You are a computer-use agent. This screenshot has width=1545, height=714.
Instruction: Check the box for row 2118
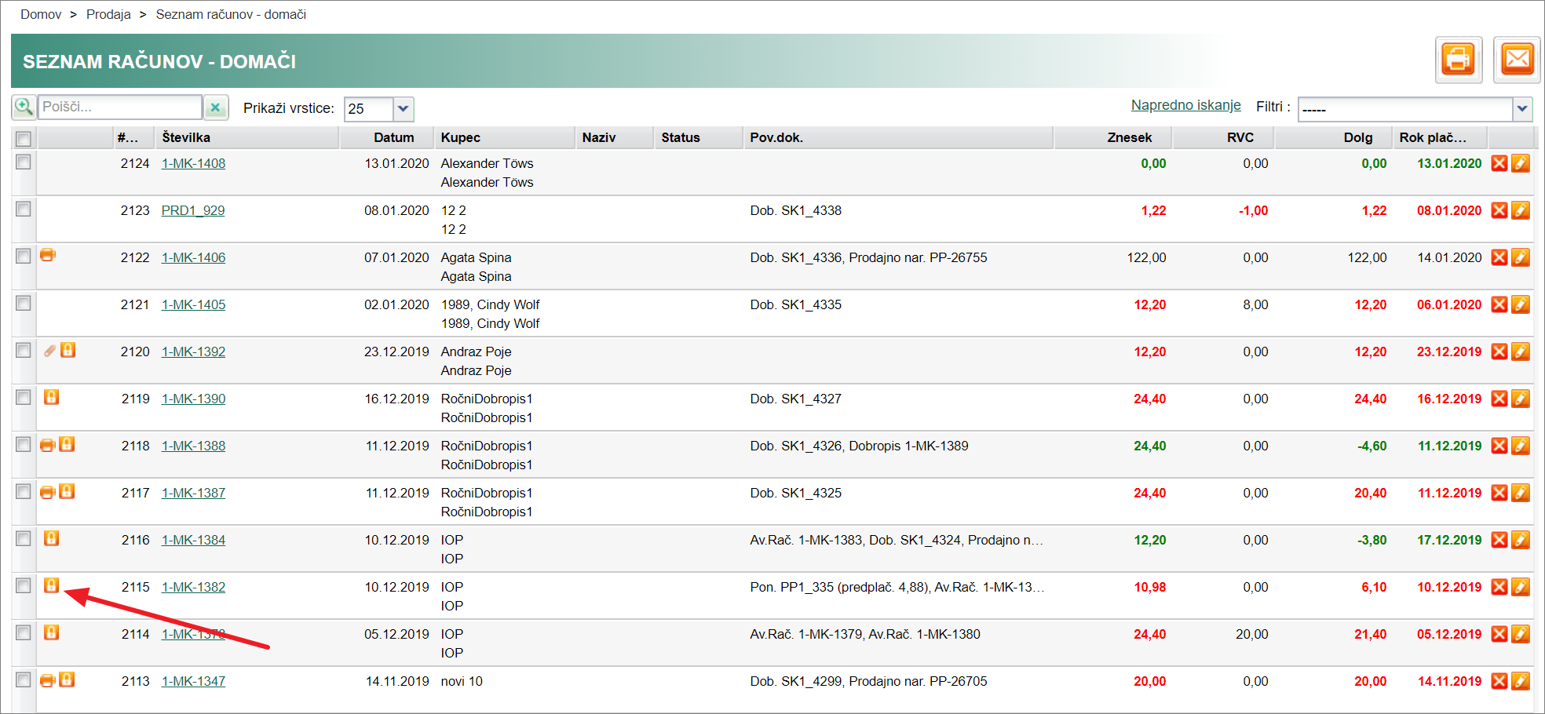[x=24, y=444]
